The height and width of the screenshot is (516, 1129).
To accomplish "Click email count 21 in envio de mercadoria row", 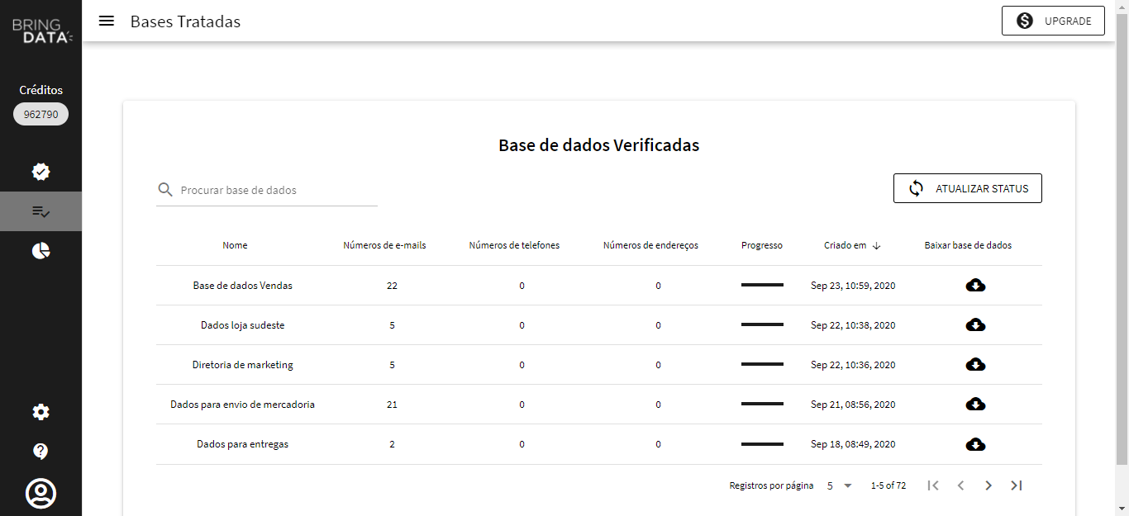I will click(392, 405).
